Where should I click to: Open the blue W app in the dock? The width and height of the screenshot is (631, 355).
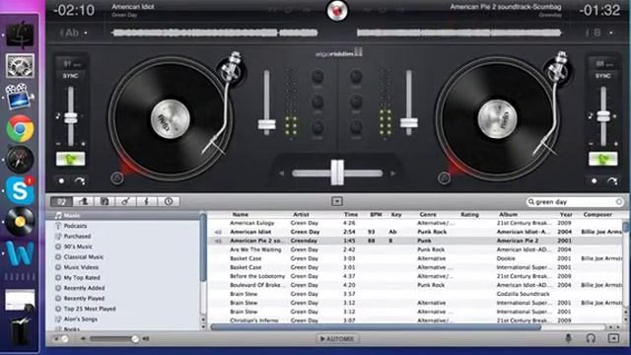pos(20,253)
